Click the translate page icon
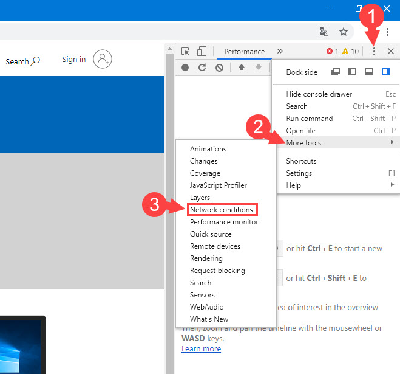400x374 pixels. coord(324,32)
